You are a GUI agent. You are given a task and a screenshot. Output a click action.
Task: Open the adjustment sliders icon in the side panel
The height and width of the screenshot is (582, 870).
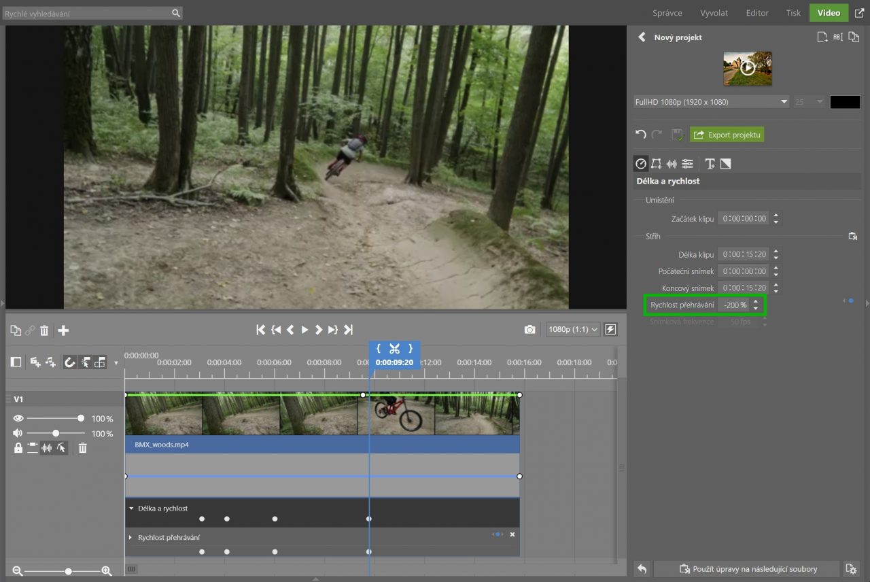pyautogui.click(x=688, y=164)
